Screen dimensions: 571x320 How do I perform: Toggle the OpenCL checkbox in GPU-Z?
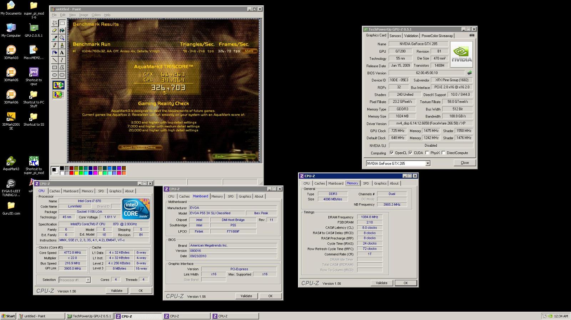(391, 153)
